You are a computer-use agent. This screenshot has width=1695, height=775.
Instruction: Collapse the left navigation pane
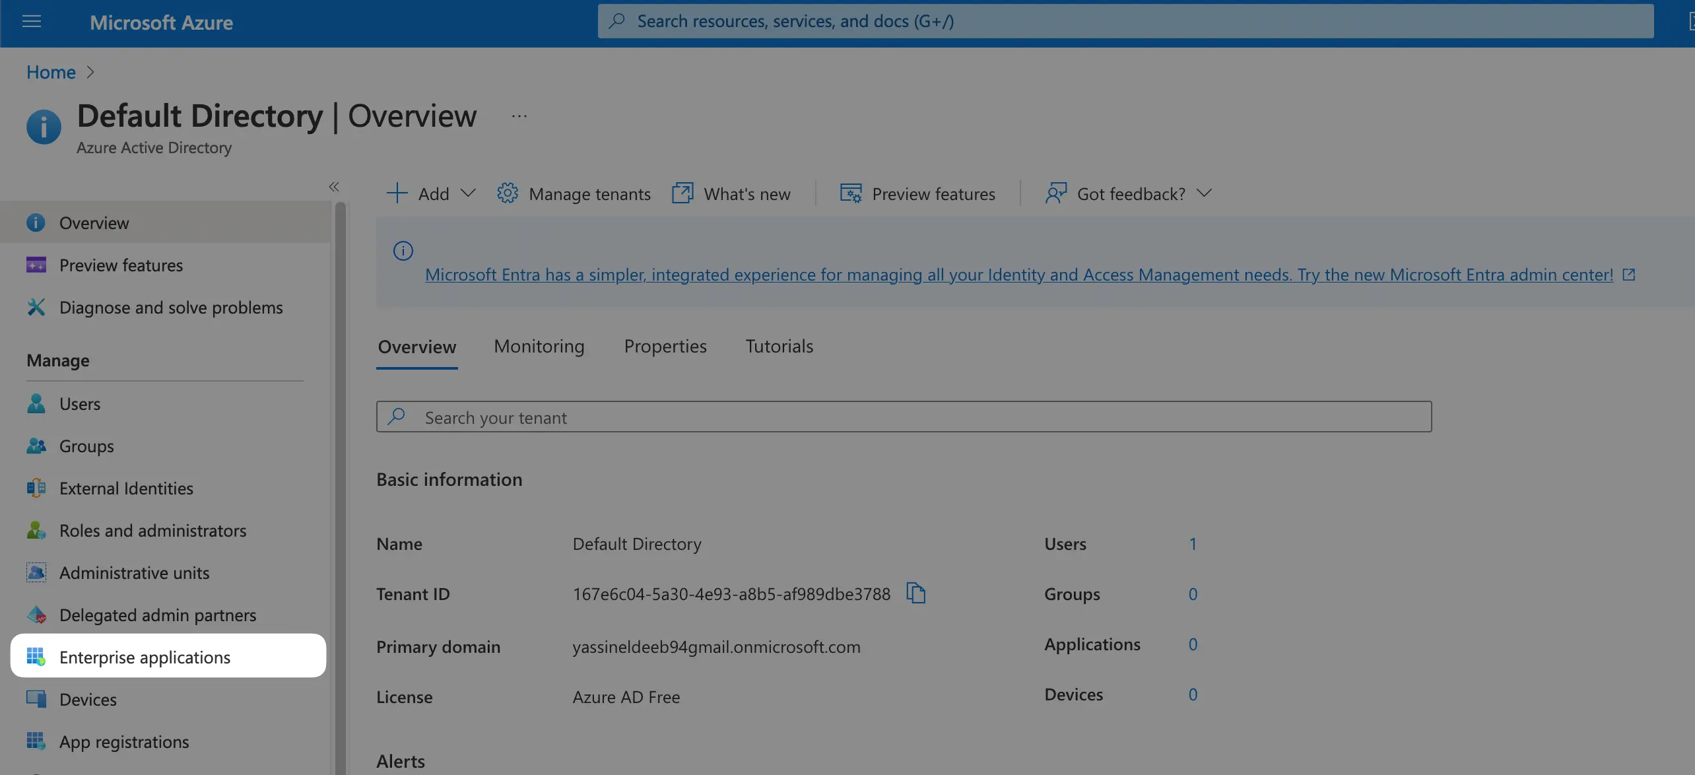pos(334,187)
